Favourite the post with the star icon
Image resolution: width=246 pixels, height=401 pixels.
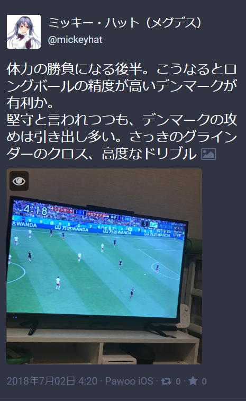point(193,381)
